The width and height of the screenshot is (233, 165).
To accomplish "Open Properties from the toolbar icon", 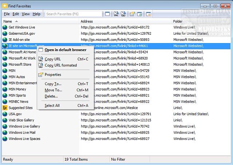I will 132,14.
